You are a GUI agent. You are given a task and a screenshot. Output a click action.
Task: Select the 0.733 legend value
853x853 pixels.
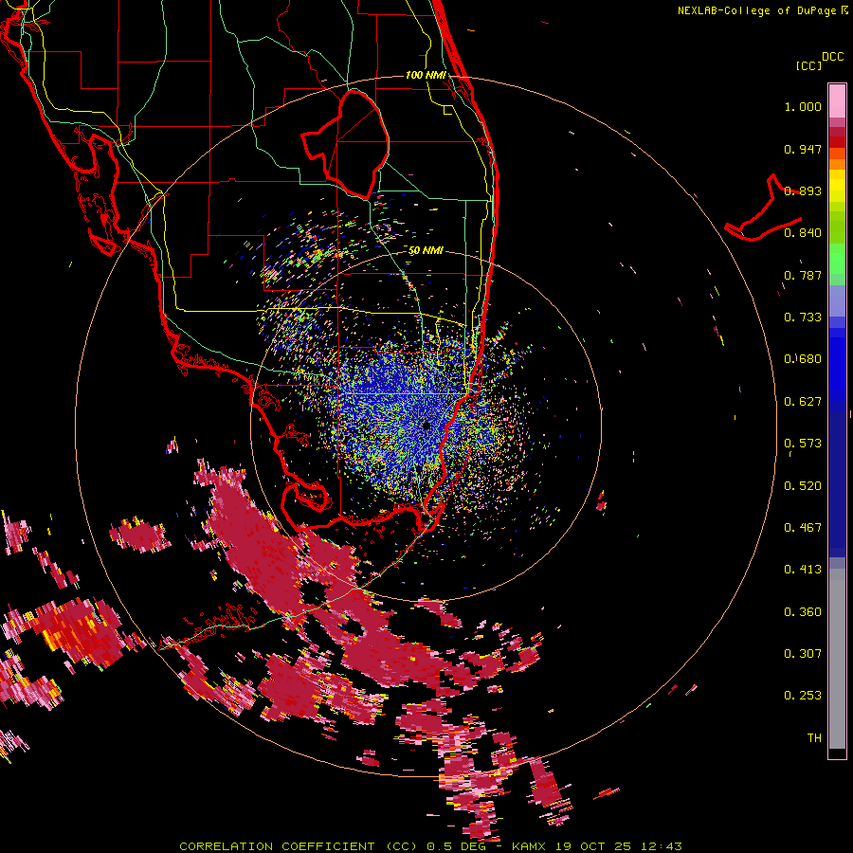(803, 318)
